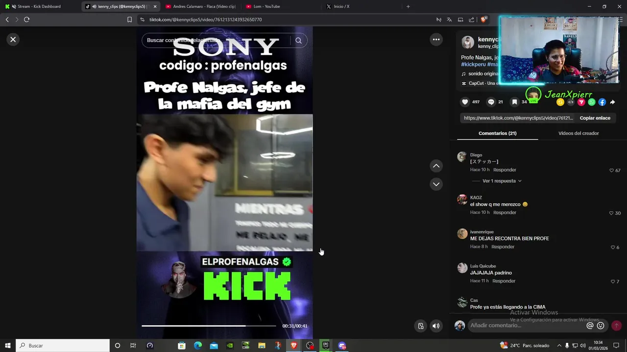Open a new browser tab with plus

[x=408, y=6]
